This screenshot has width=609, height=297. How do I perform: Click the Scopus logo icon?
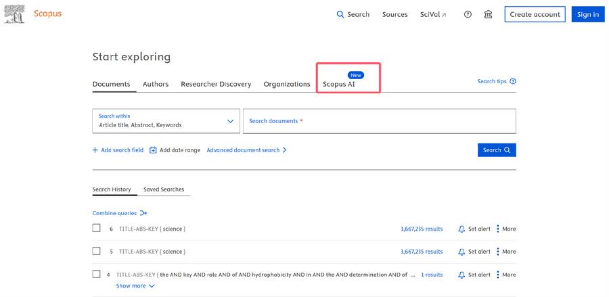point(14,14)
